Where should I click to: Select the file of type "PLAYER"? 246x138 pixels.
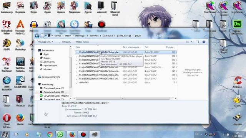pyautogui.click(x=126, y=52)
